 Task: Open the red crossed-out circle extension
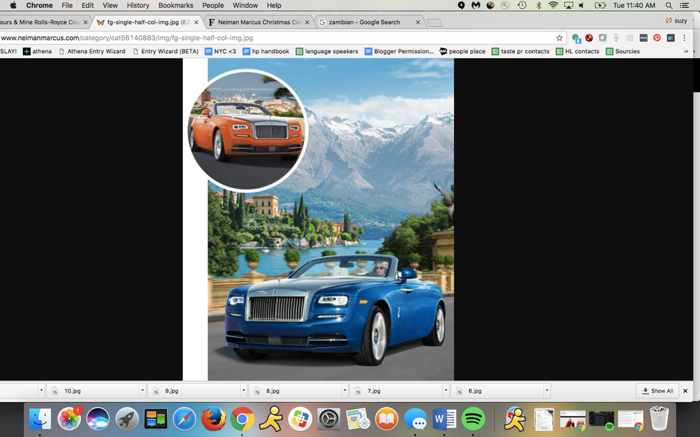589,38
